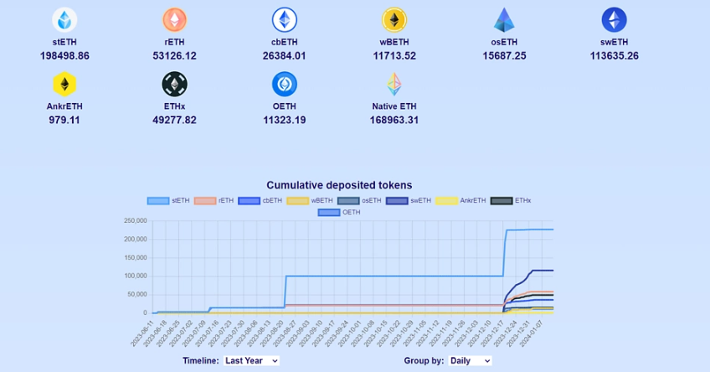The image size is (710, 372).
Task: Click the swETH token icon
Action: point(614,20)
